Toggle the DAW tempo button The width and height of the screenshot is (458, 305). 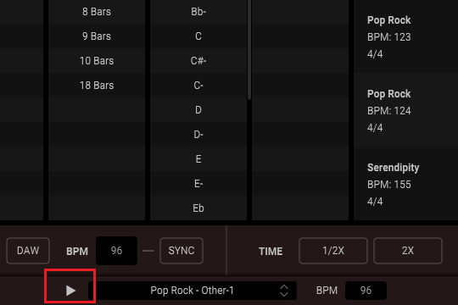[28, 251]
